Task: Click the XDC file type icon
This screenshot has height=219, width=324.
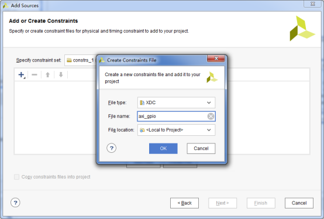Action: coord(142,102)
